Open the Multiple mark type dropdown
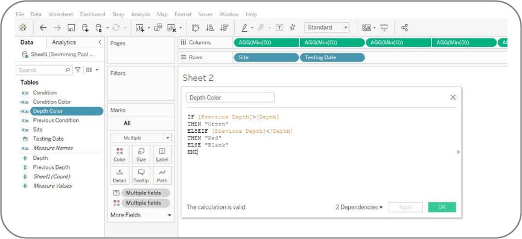Viewport: 522px width, 239px height. tap(141, 138)
